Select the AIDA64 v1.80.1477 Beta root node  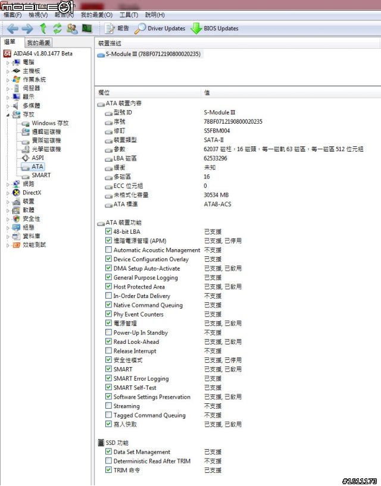[38, 54]
